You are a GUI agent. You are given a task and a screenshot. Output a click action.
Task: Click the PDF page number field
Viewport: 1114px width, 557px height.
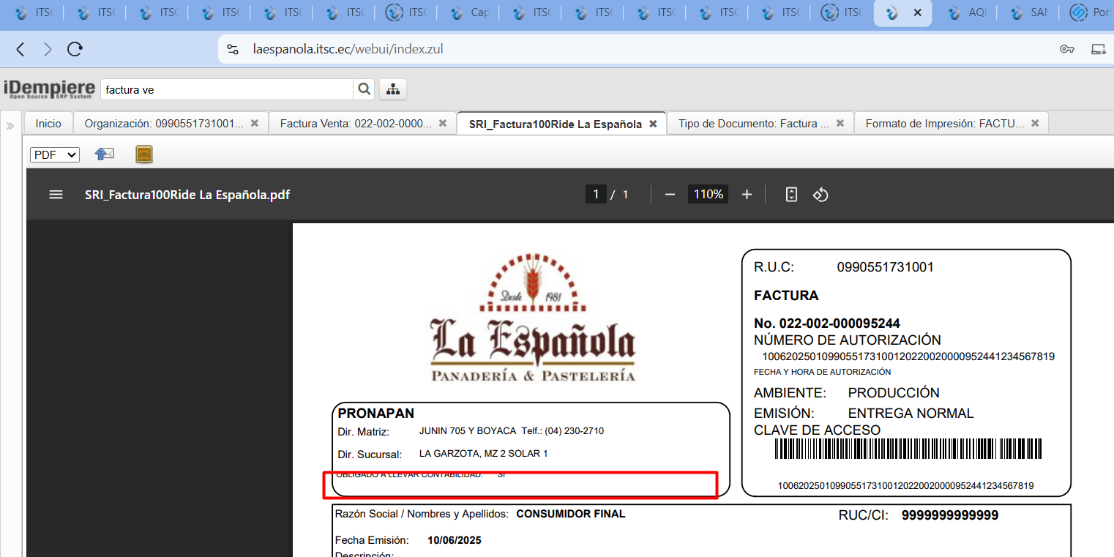[595, 195]
